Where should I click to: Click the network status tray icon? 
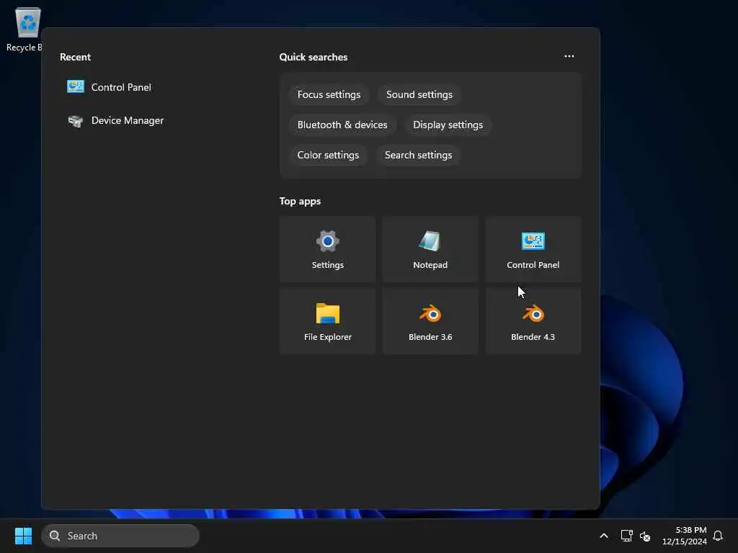pyautogui.click(x=626, y=536)
